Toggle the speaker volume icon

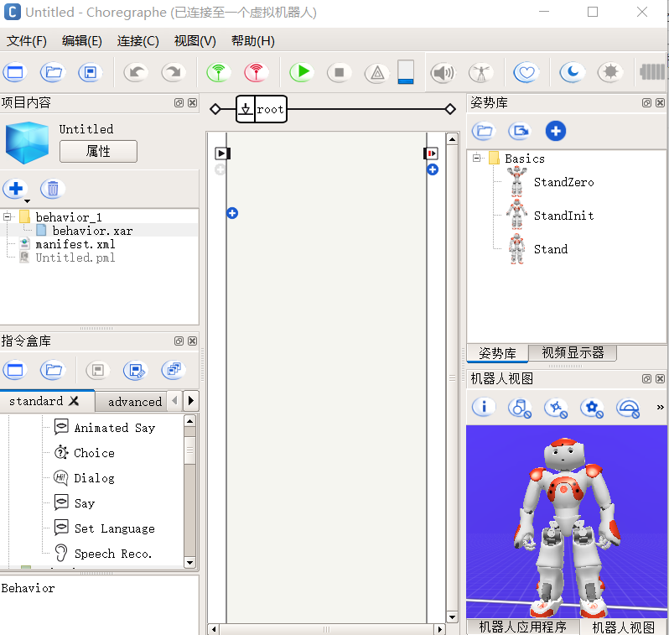pos(442,73)
